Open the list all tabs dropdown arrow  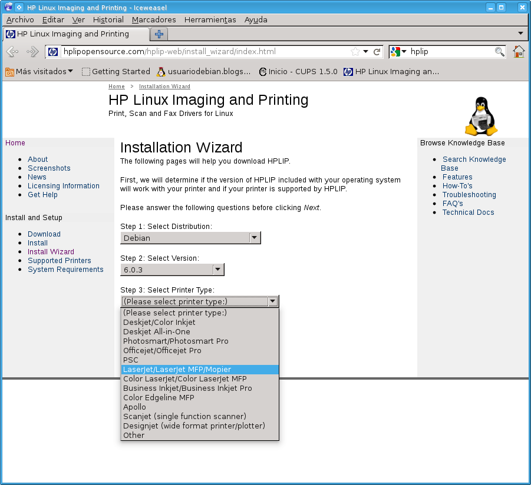(x=520, y=33)
